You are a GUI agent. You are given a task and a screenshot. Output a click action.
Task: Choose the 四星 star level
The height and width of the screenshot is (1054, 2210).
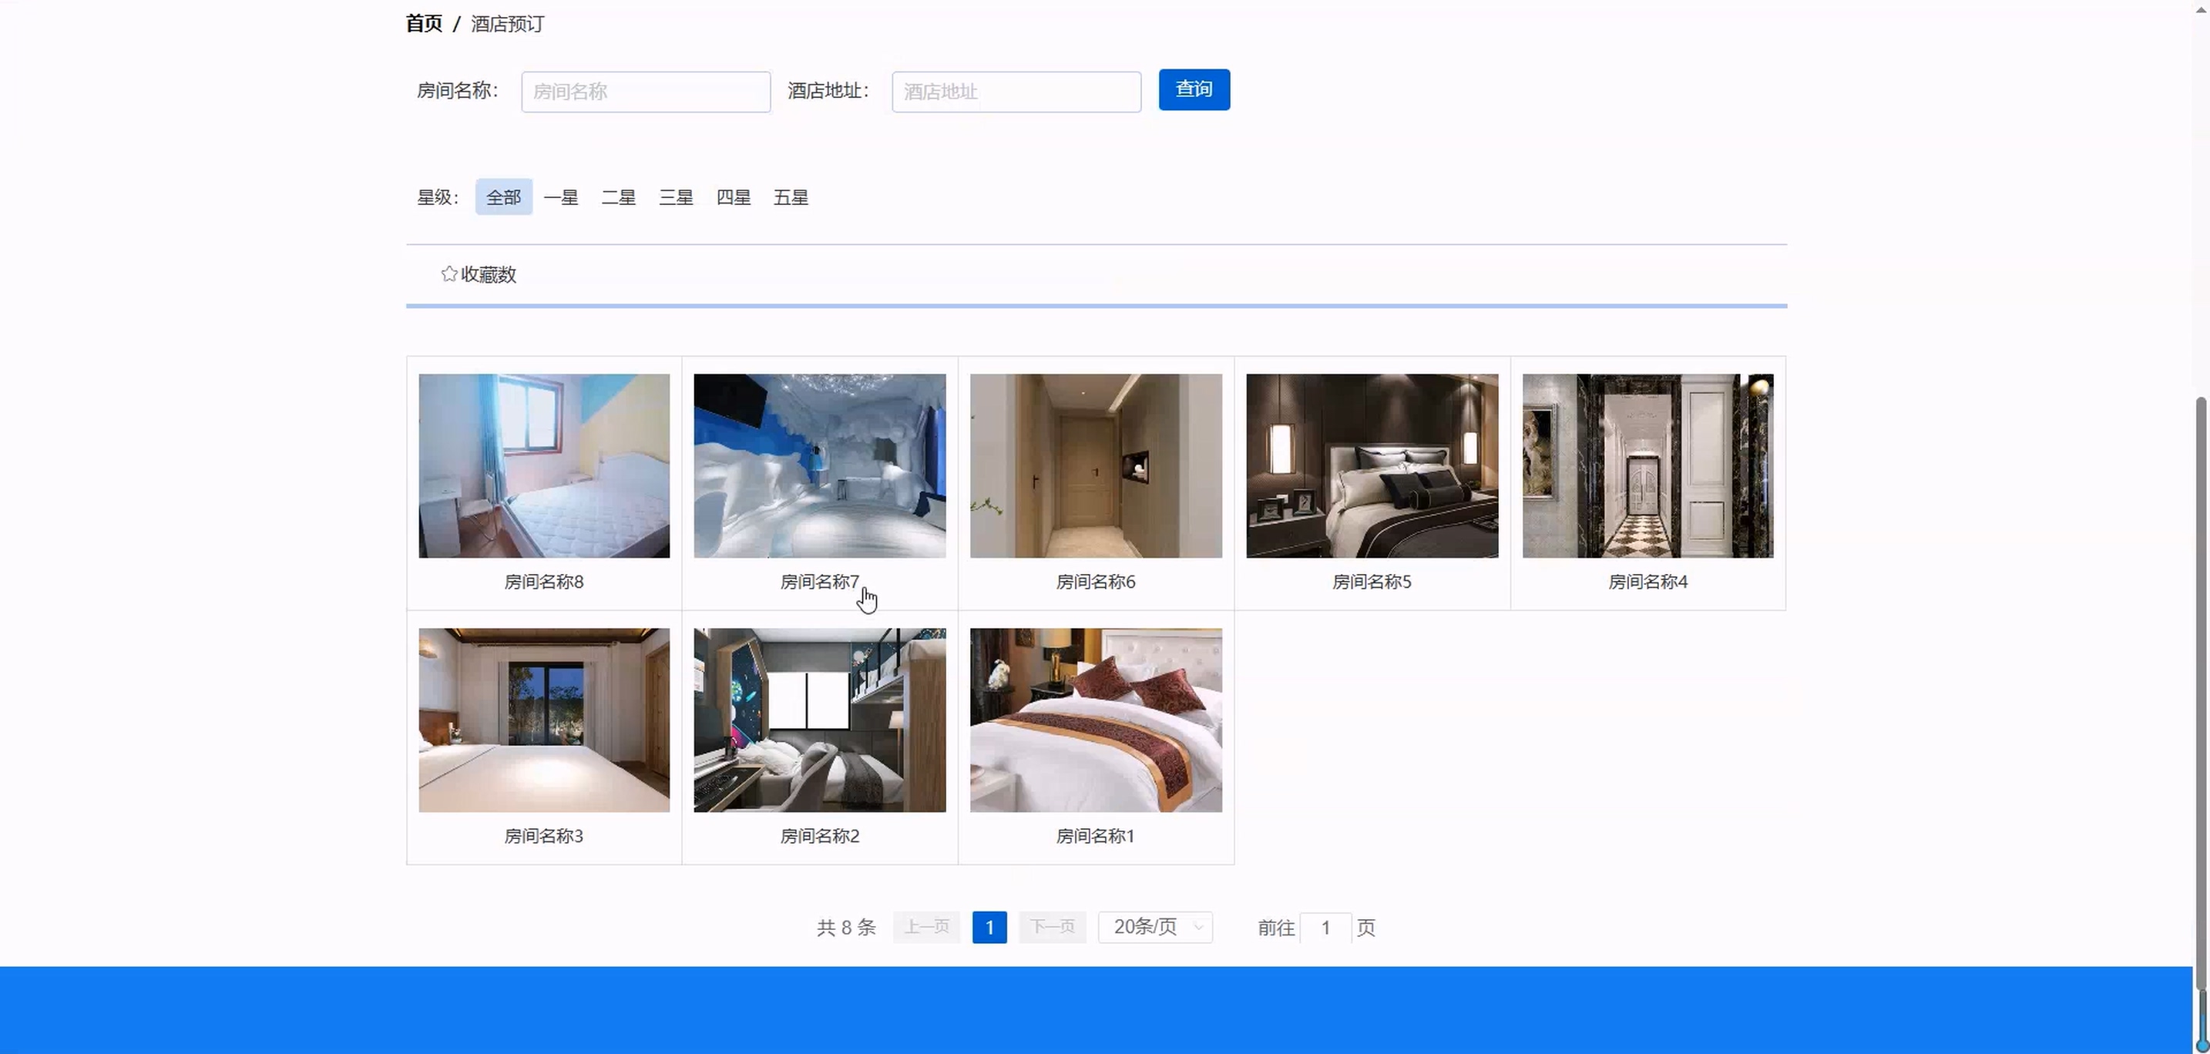click(734, 197)
